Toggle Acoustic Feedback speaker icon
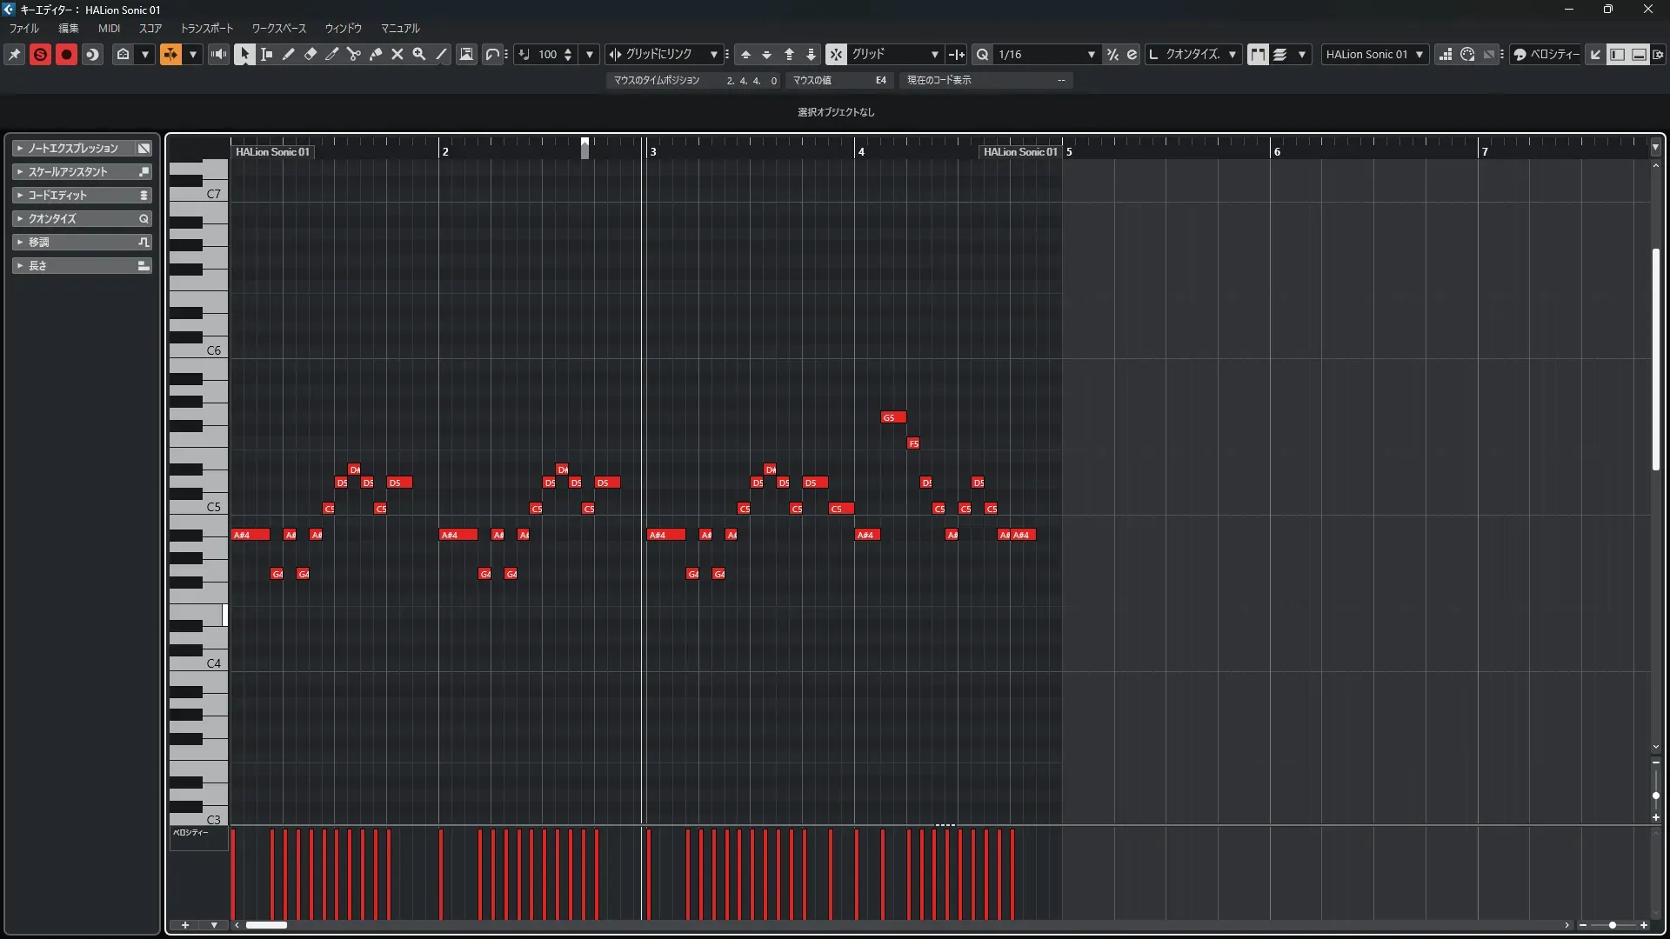 point(218,54)
